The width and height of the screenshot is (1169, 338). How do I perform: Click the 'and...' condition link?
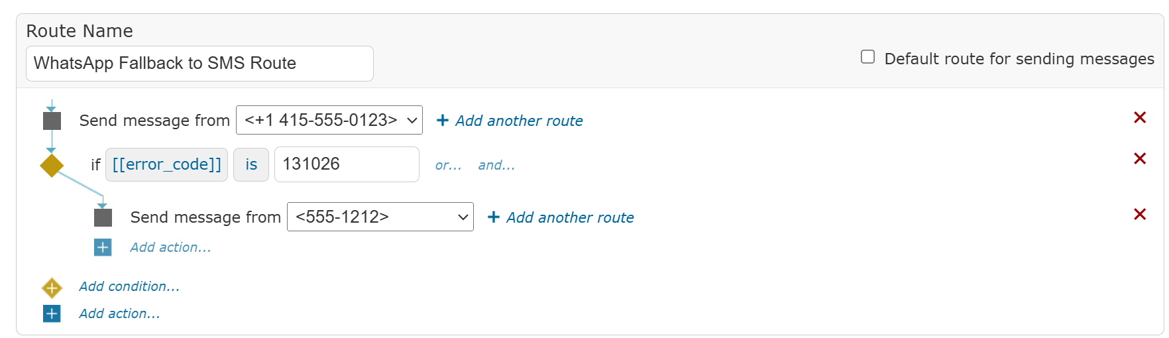(496, 165)
